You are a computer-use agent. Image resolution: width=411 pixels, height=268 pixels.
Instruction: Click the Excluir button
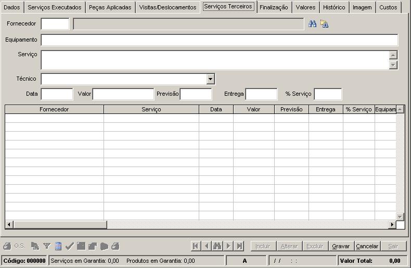point(315,246)
